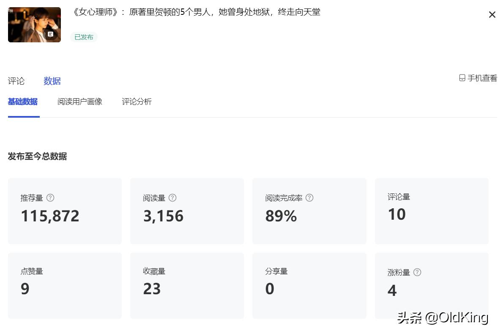The height and width of the screenshot is (334, 498).
Task: Open the 基础数据 sub-tab
Action: click(22, 102)
